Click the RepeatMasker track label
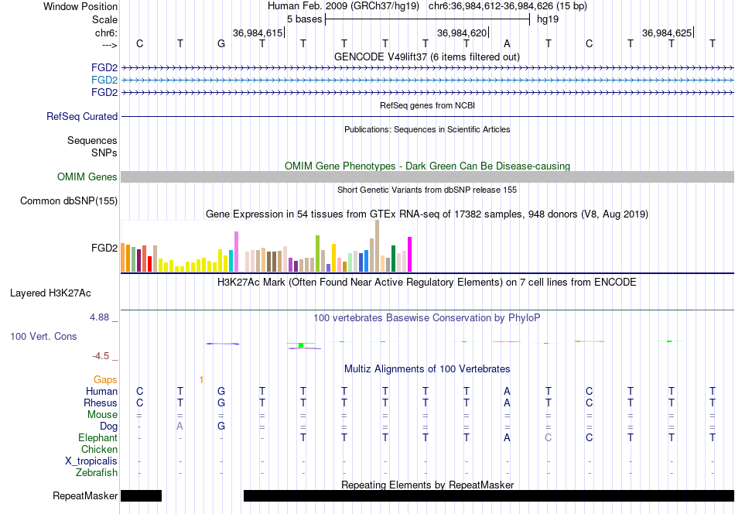The width and height of the screenshot is (735, 514). tap(85, 495)
